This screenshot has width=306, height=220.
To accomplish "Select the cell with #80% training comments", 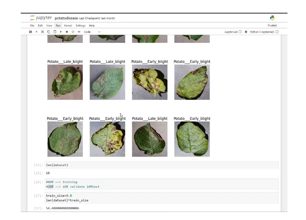I will pos(161,184).
